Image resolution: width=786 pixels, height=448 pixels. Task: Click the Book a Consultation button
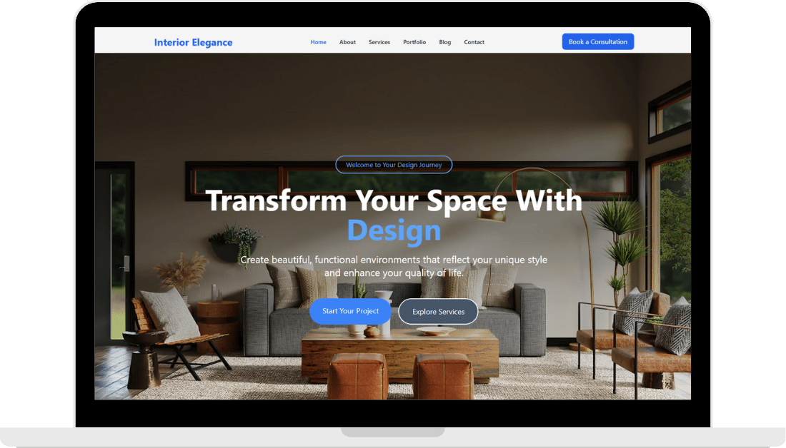click(x=598, y=41)
